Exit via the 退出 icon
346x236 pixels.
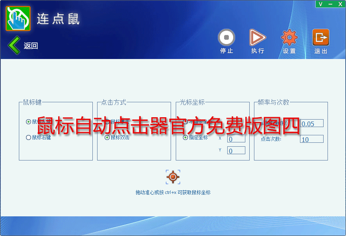pyautogui.click(x=320, y=37)
